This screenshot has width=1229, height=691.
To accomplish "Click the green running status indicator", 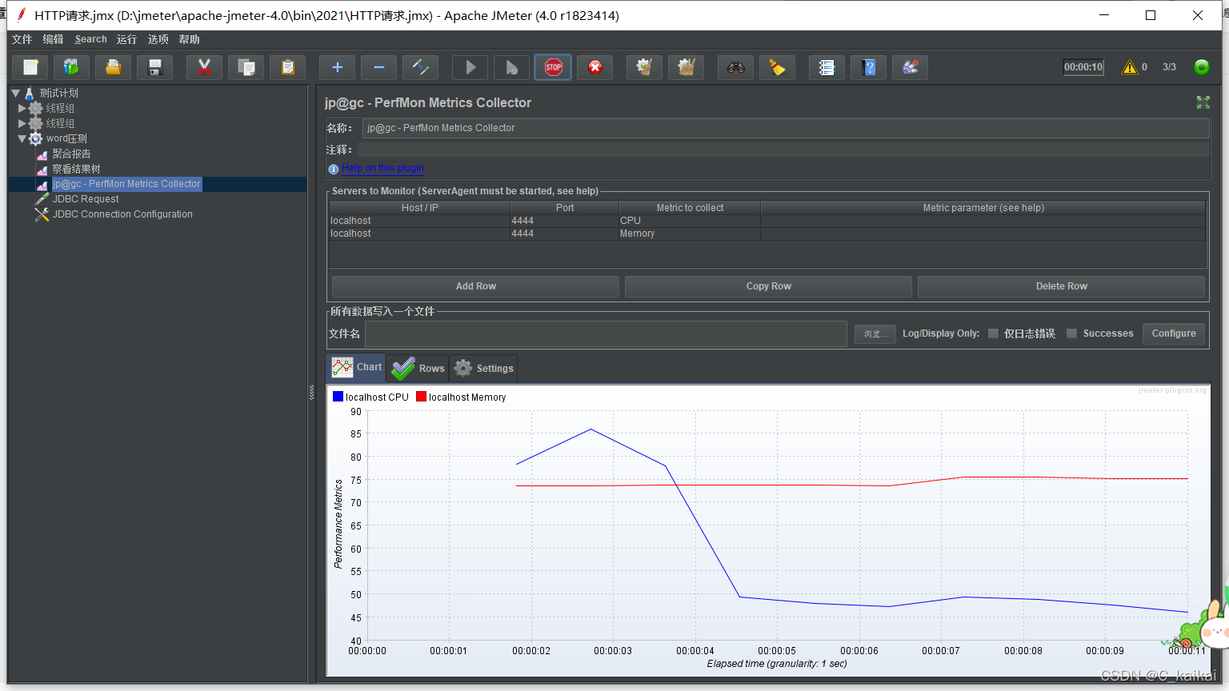I will click(x=1201, y=67).
